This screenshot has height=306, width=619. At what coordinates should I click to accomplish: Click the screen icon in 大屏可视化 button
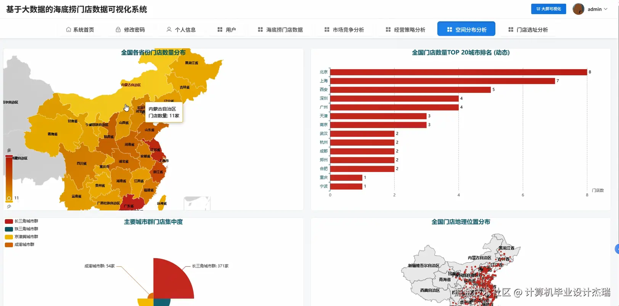click(538, 9)
